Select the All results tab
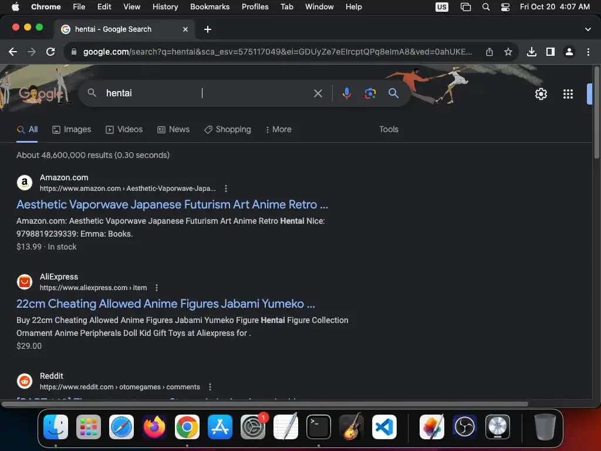The height and width of the screenshot is (451, 601). tap(27, 130)
